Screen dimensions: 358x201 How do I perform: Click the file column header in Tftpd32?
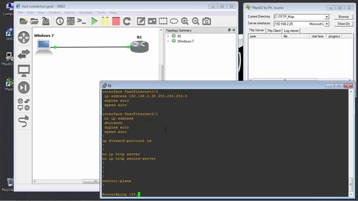coord(296,36)
